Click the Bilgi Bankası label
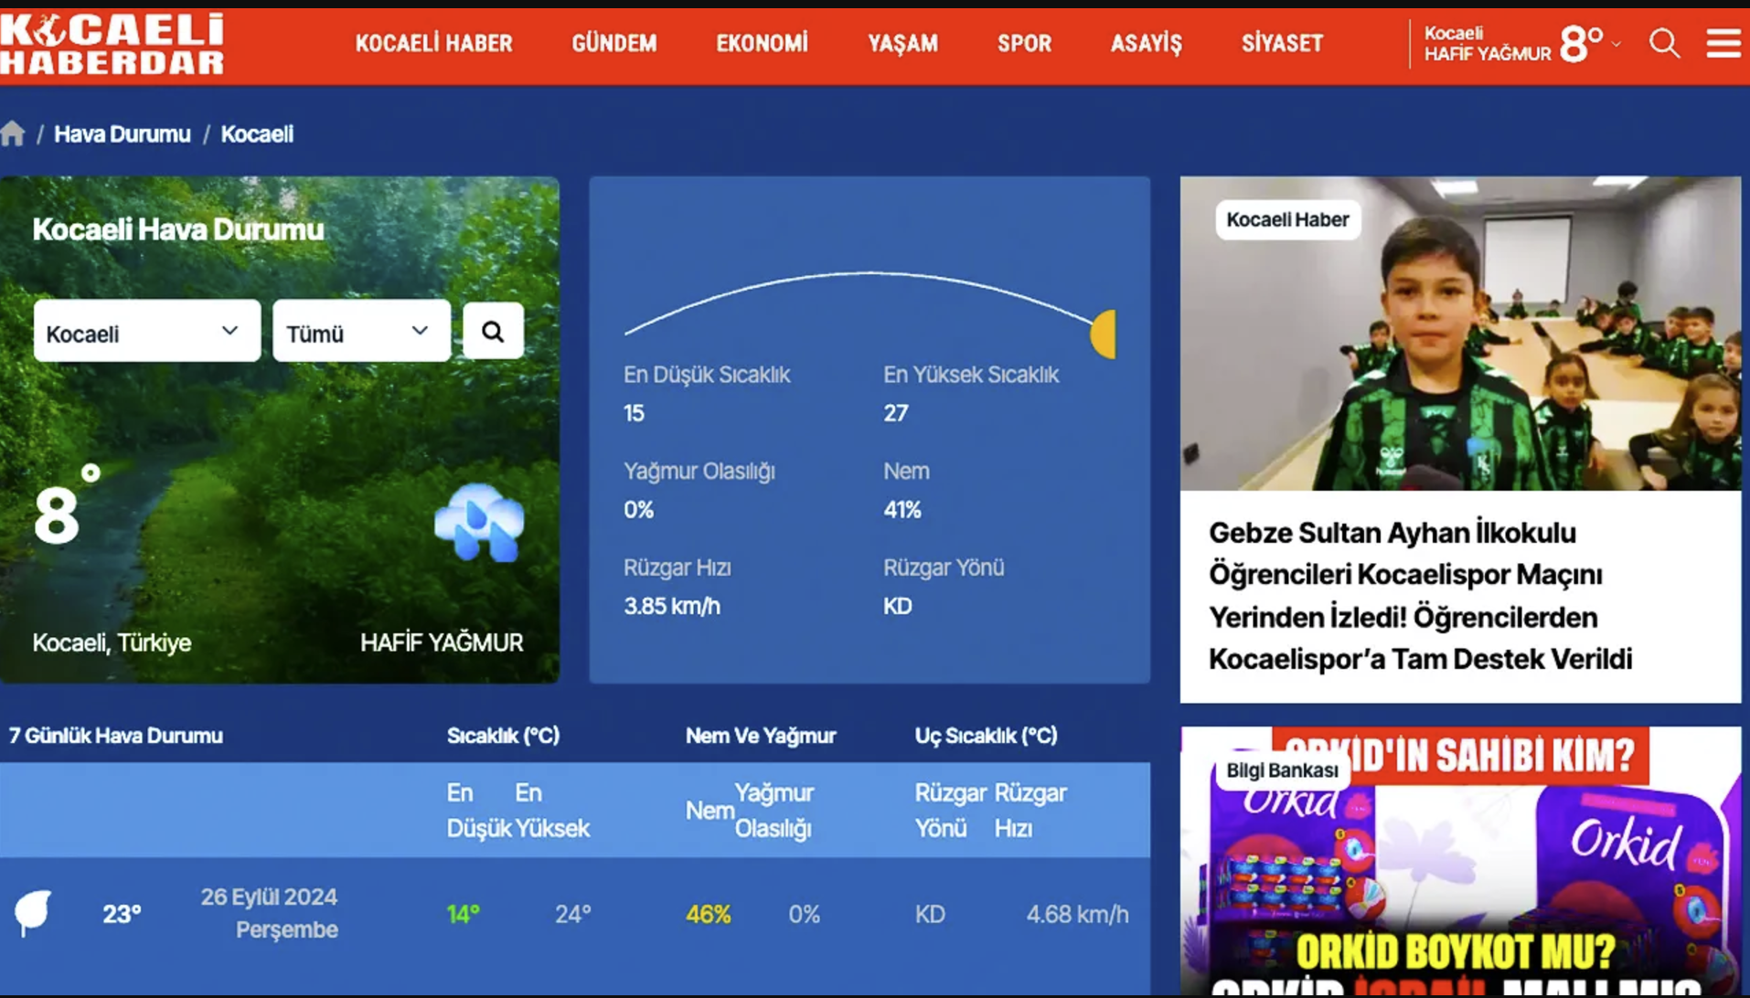 coord(1281,770)
